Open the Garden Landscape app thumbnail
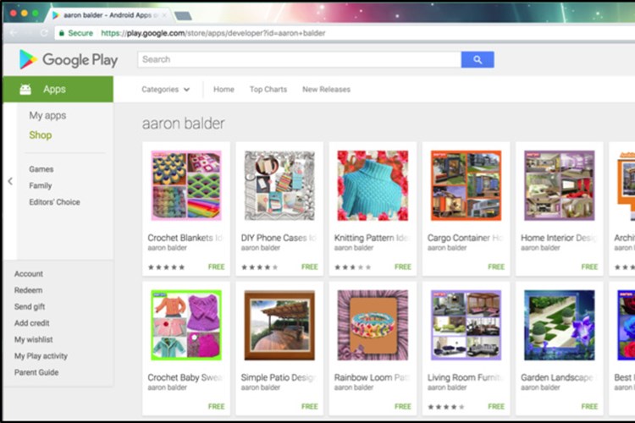Screen dimensions: 635x423 pos(560,325)
